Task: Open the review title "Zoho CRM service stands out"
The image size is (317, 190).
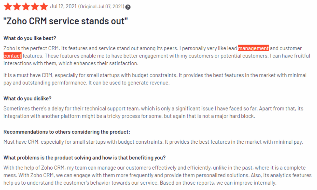Action: coord(66,21)
